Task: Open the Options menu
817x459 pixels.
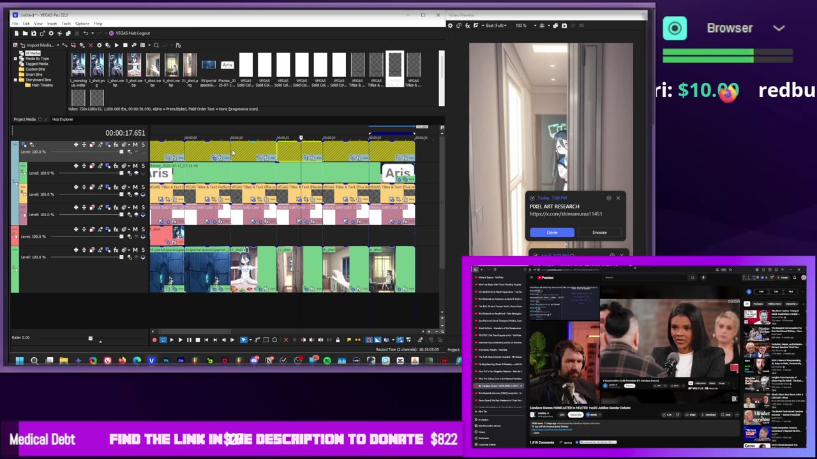Action: [82, 24]
